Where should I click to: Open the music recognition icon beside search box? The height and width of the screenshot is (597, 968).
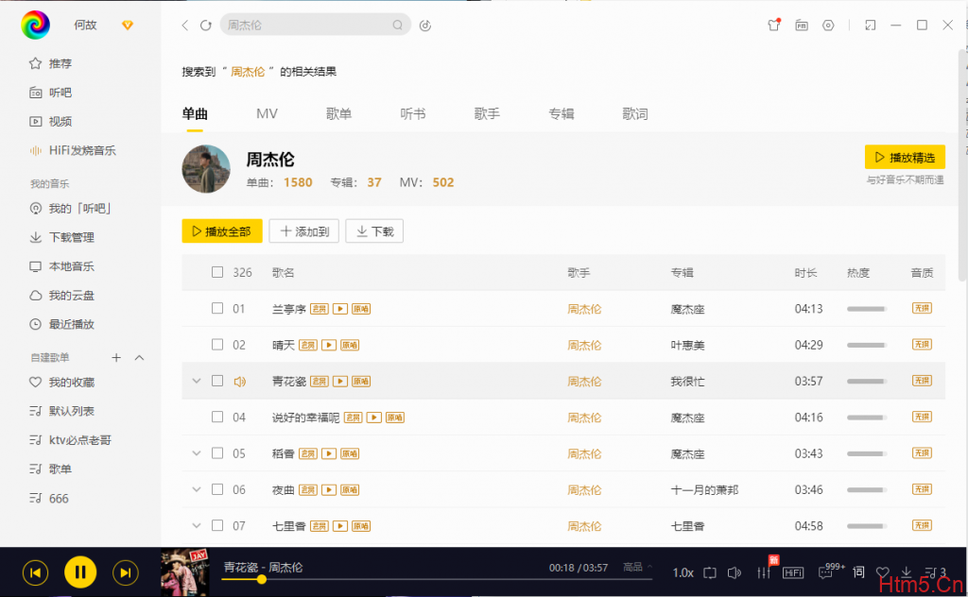click(425, 26)
